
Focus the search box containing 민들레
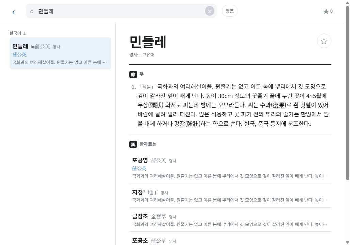[x=121, y=11]
